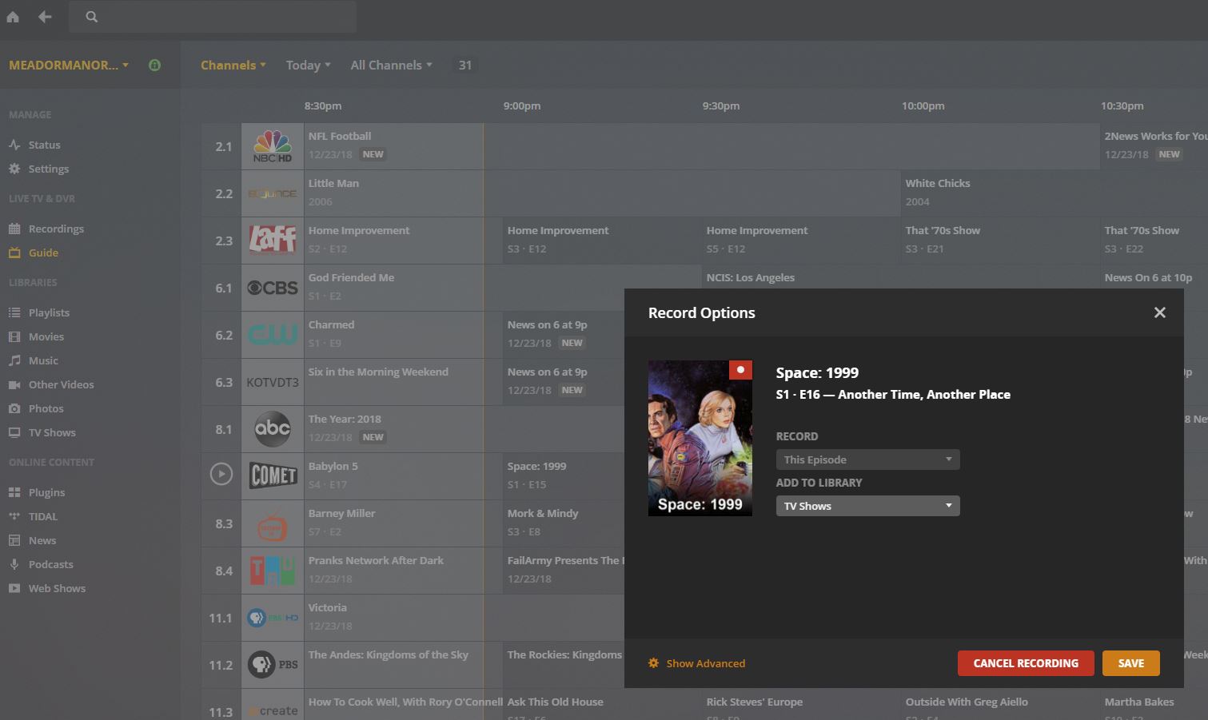Select Movies library in sidebar
The image size is (1208, 720).
tap(46, 336)
